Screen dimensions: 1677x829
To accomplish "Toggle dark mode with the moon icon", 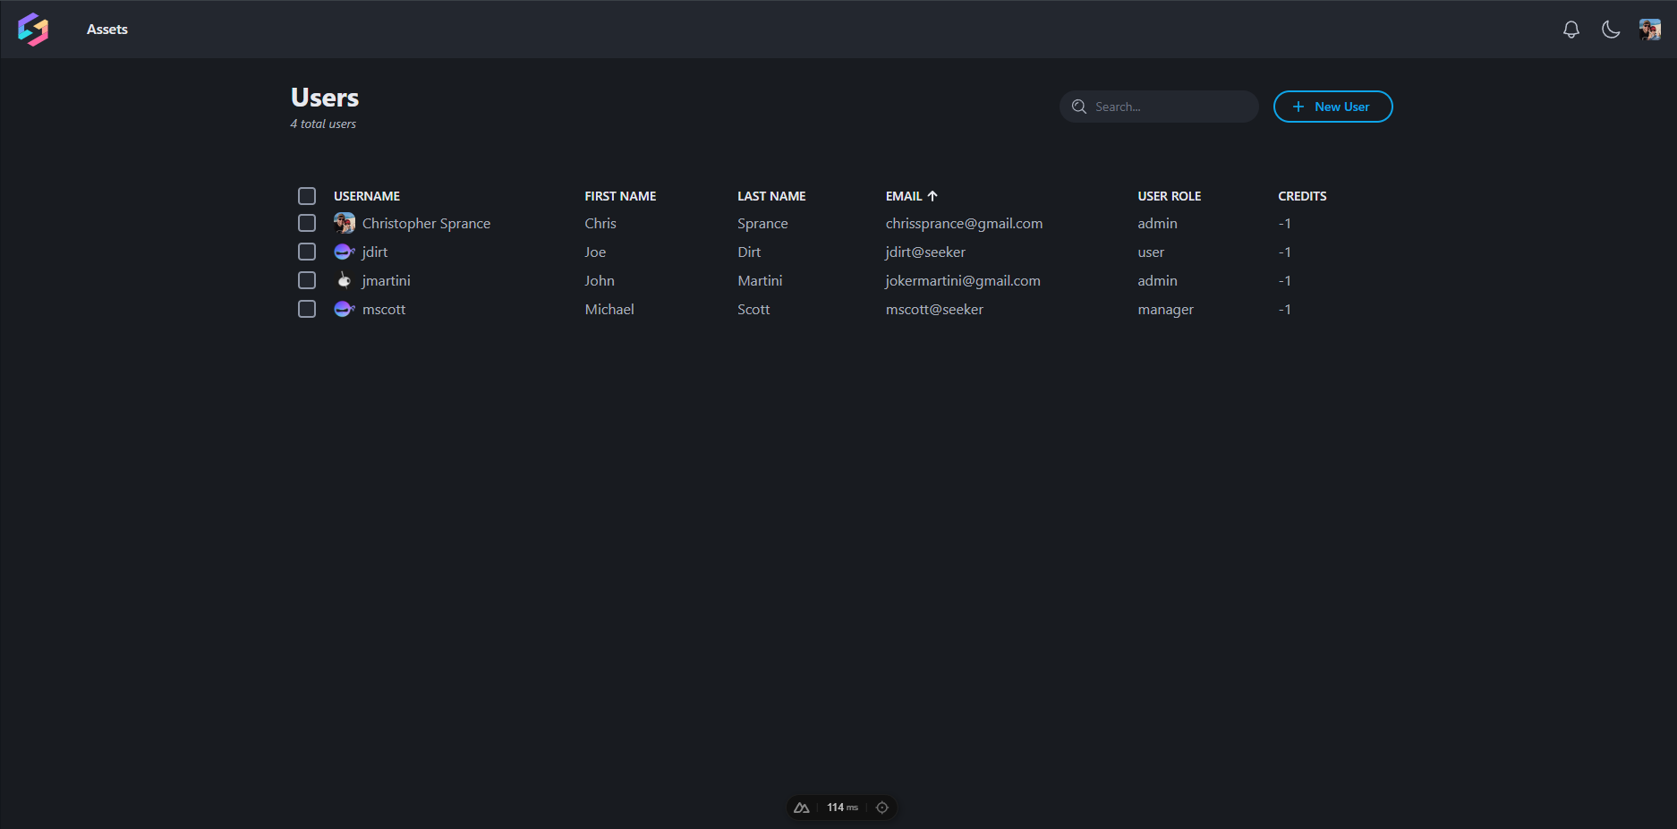I will 1610,30.
